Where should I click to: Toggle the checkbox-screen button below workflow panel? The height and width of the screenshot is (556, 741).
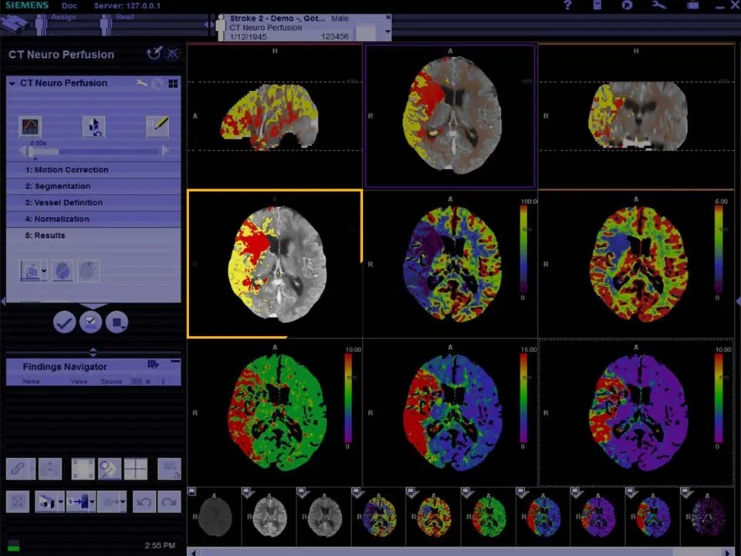90,321
